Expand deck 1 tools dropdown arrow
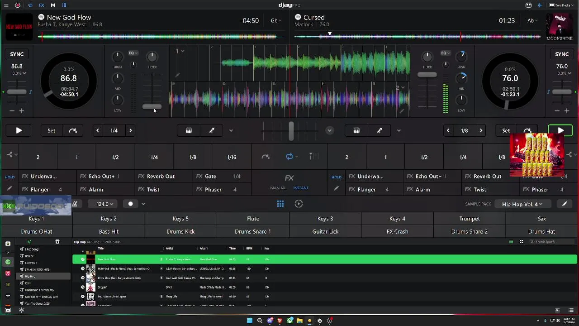The image size is (579, 326). tap(231, 131)
